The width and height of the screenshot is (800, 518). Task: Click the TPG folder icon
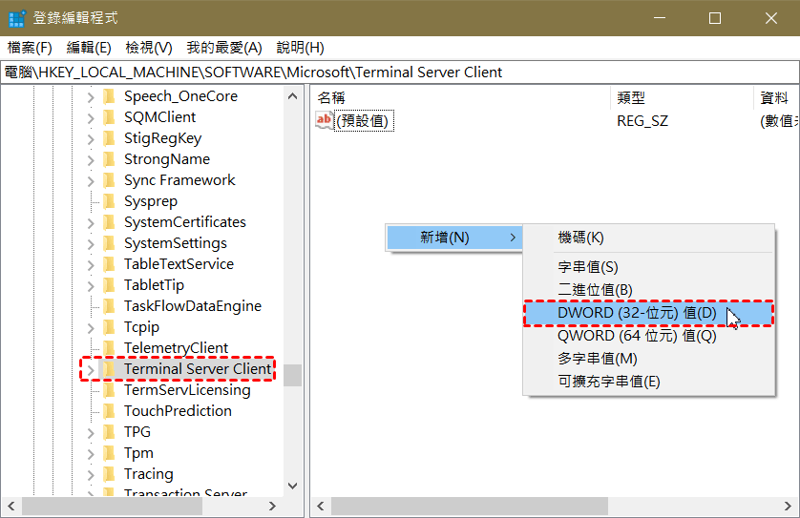click(x=109, y=431)
